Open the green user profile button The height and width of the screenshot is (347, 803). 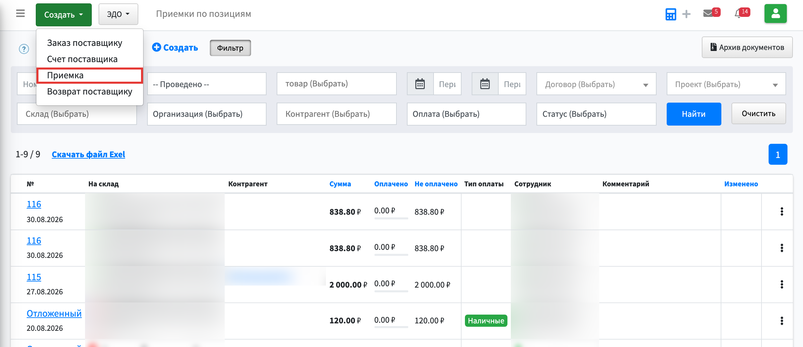point(775,14)
